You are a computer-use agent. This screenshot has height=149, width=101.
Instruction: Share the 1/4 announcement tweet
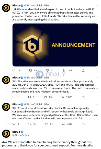point(83,71)
